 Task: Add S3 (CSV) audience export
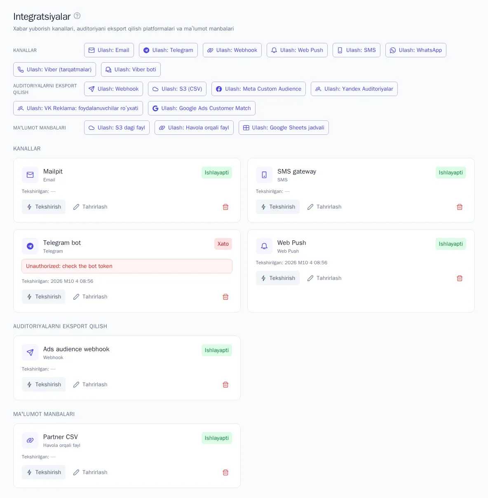coord(177,89)
